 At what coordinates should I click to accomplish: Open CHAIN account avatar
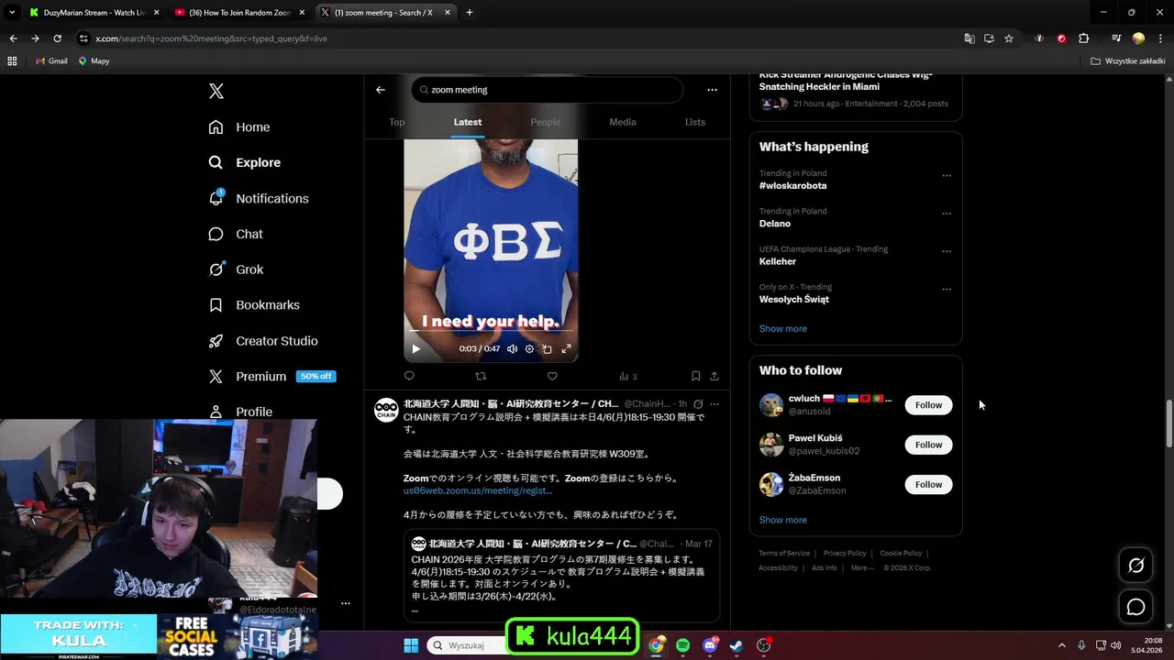click(x=386, y=410)
